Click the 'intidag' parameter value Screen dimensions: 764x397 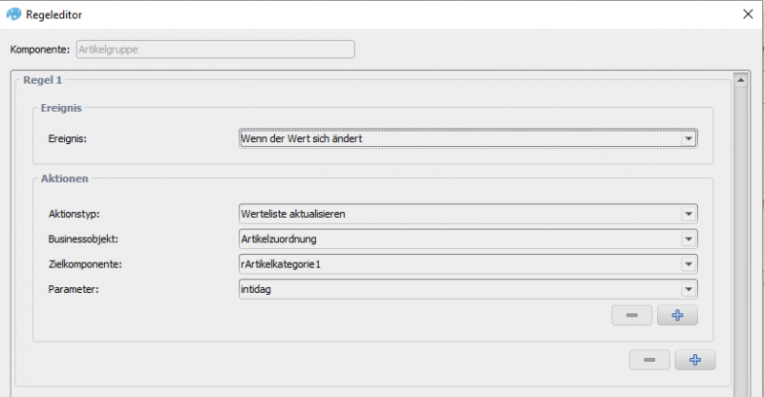click(x=256, y=289)
